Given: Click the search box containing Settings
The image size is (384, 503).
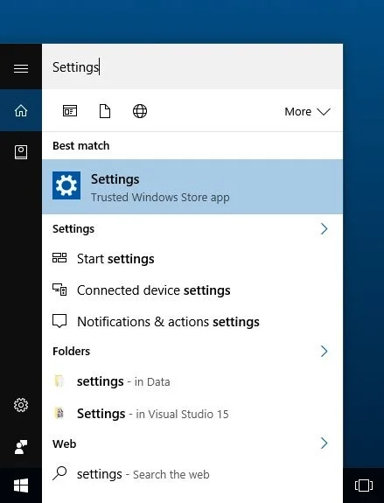Looking at the screenshot, I should (192, 66).
